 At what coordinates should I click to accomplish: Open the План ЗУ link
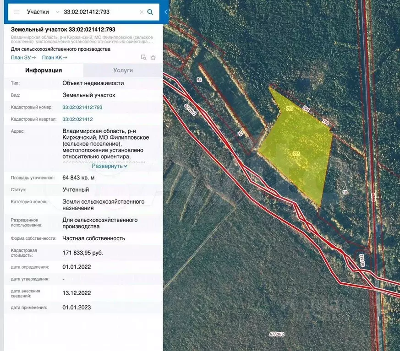tap(23, 57)
